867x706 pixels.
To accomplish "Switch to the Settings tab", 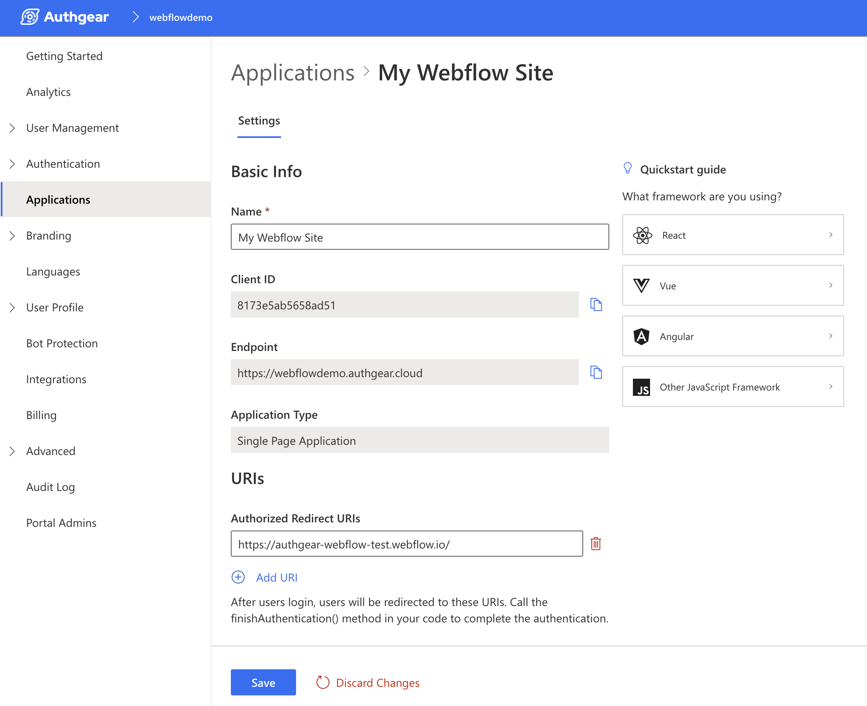I will click(x=259, y=121).
